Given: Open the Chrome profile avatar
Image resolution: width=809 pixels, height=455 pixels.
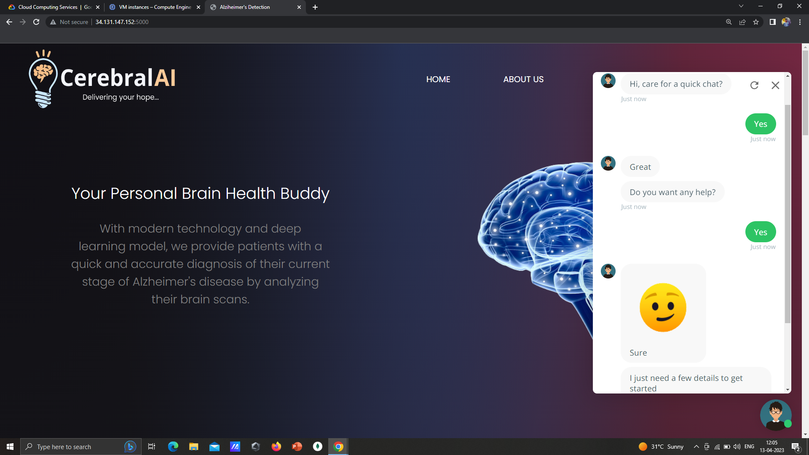Looking at the screenshot, I should 786,22.
